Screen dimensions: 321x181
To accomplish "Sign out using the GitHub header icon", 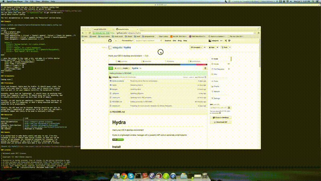I will click(230, 41).
